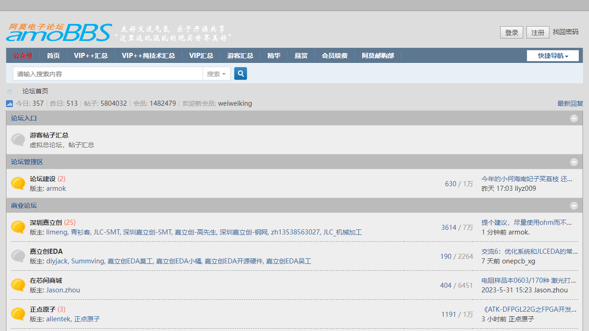Open moderator diyjack's profile

click(x=57, y=261)
